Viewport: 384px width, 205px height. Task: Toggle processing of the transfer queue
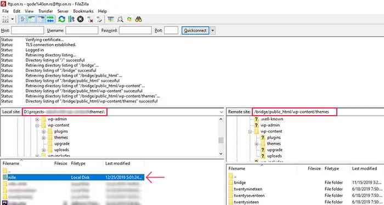(71, 19)
